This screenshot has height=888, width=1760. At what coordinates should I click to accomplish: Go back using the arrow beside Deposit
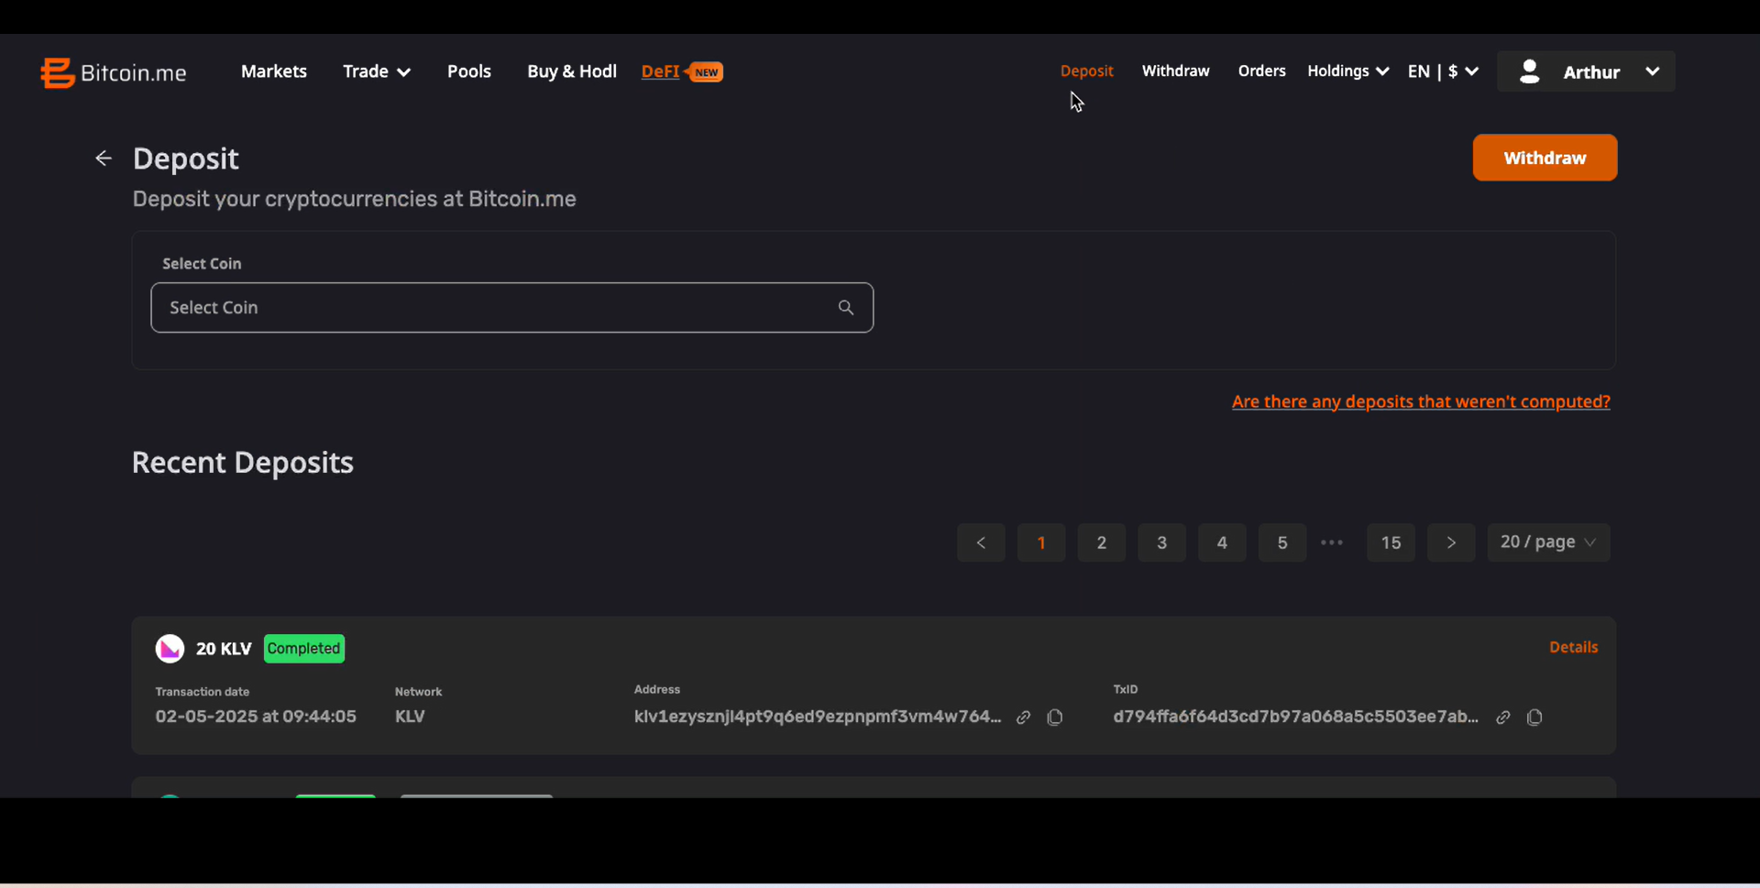104,159
